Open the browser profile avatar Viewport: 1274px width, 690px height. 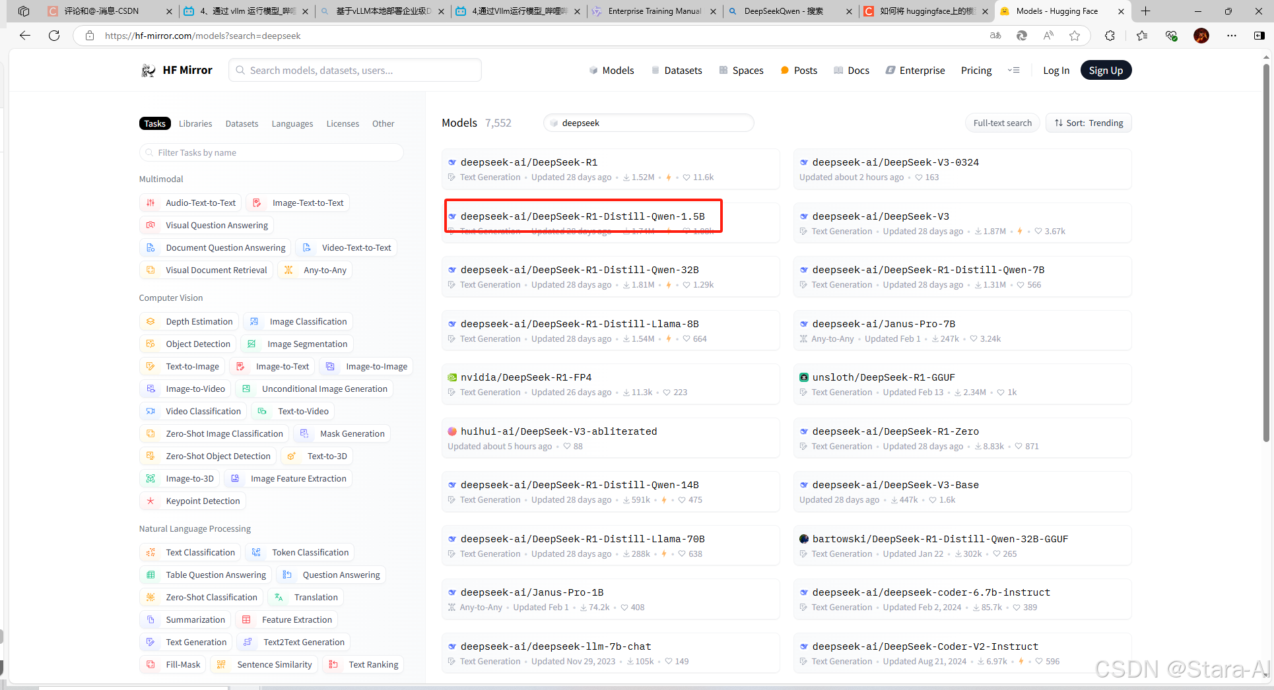1201,36
